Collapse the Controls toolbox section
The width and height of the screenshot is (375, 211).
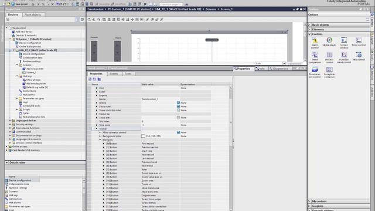point(309,34)
